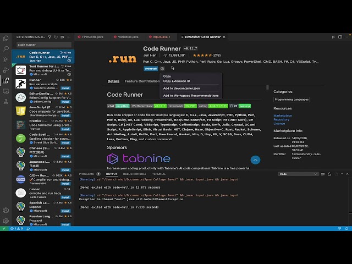
Task: Select the Extensions view icon
Action: (x=6, y=80)
